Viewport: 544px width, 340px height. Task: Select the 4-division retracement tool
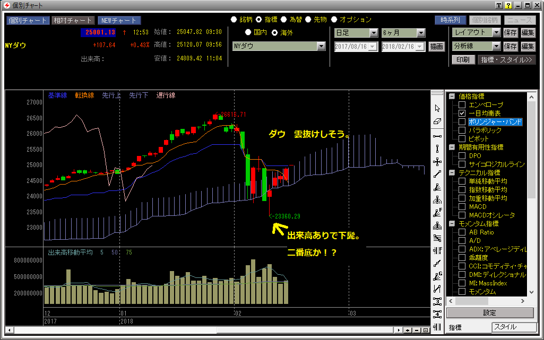[x=437, y=314]
